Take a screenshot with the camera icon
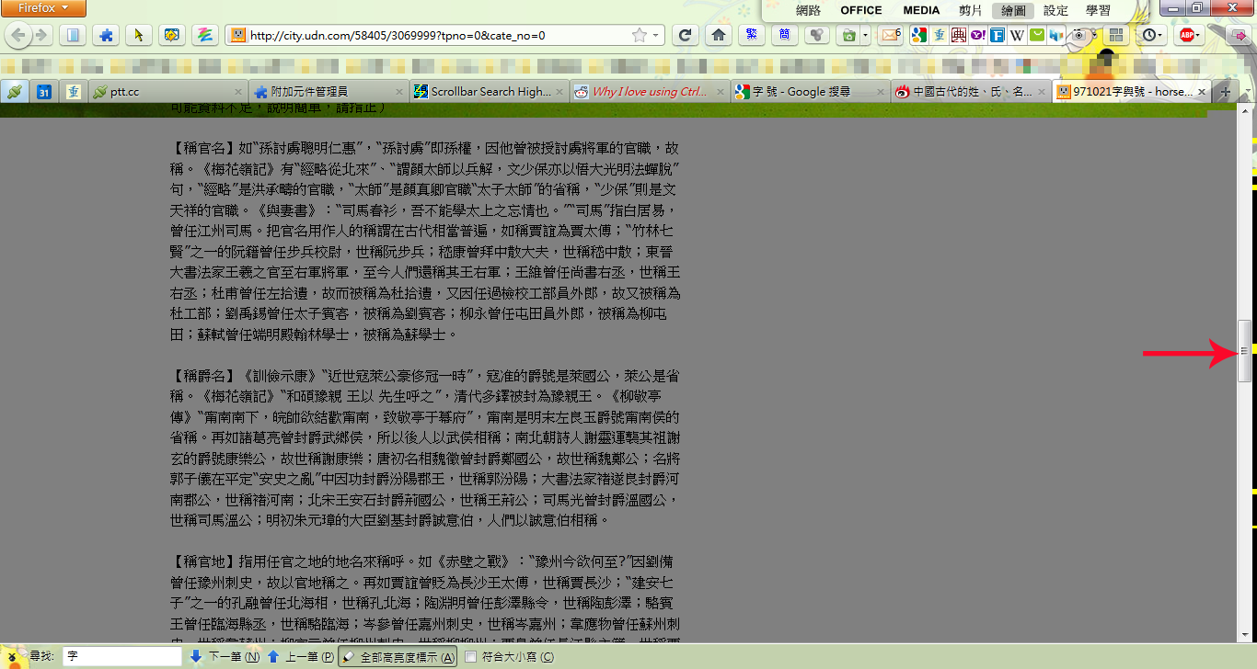This screenshot has width=1257, height=669. pyautogui.click(x=1079, y=36)
